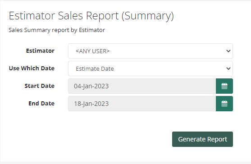Open the End Date calendar picker icon
This screenshot has width=251, height=164.
point(224,104)
